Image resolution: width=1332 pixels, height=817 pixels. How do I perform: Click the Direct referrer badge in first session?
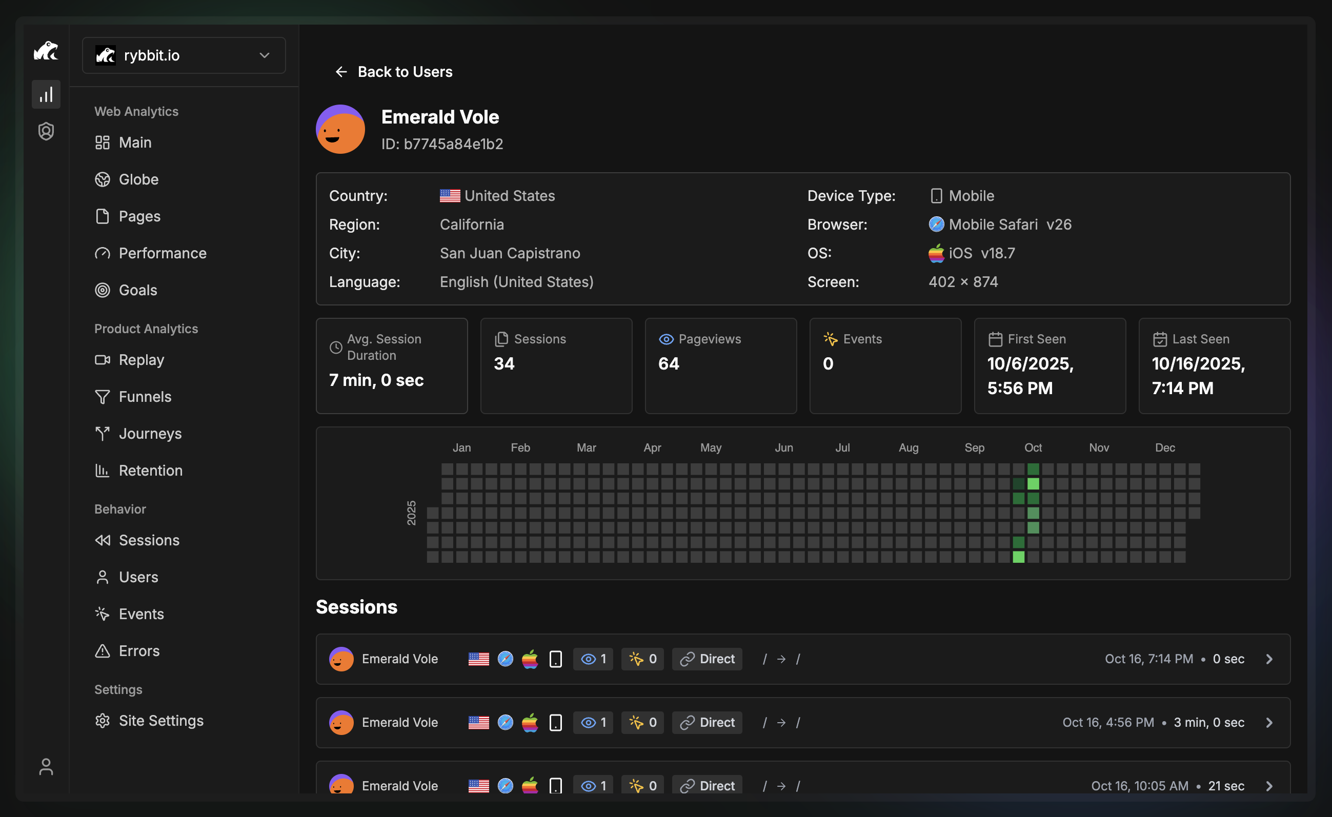click(x=707, y=659)
